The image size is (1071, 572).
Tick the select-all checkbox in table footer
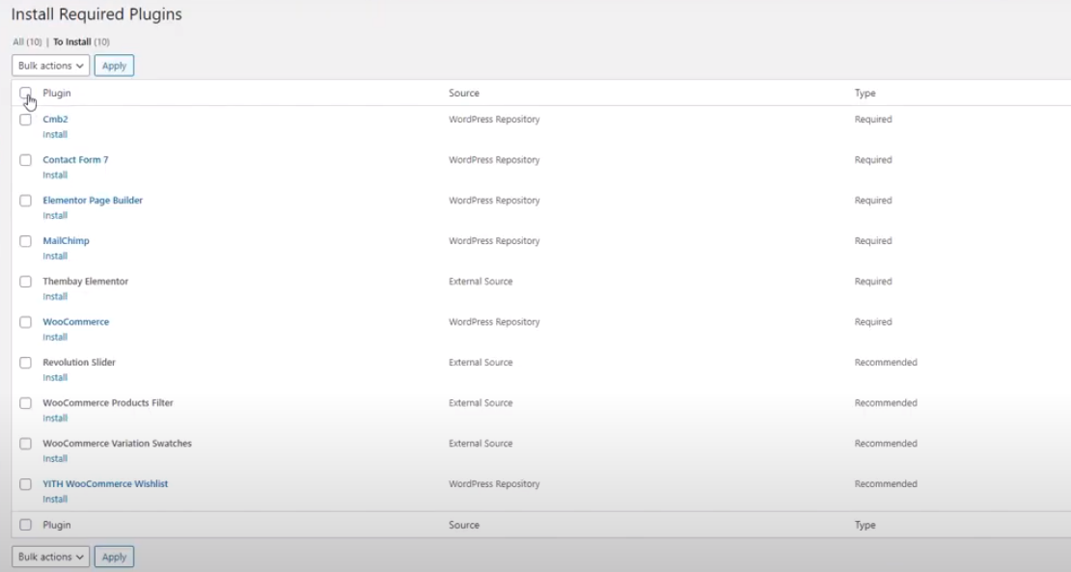25,525
